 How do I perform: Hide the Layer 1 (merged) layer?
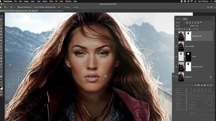click(176, 46)
